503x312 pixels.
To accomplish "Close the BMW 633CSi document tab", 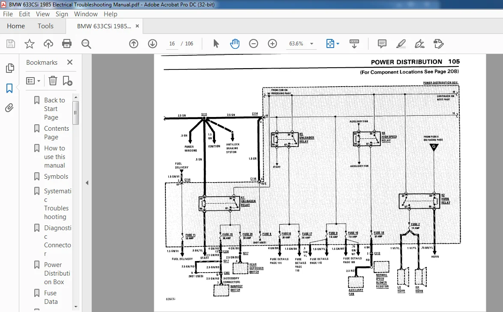I will 137,26.
